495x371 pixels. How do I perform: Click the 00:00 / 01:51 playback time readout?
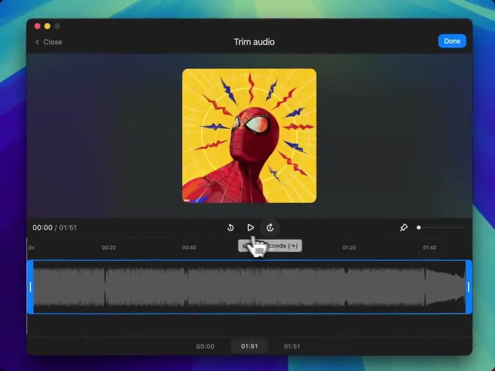[x=54, y=228]
